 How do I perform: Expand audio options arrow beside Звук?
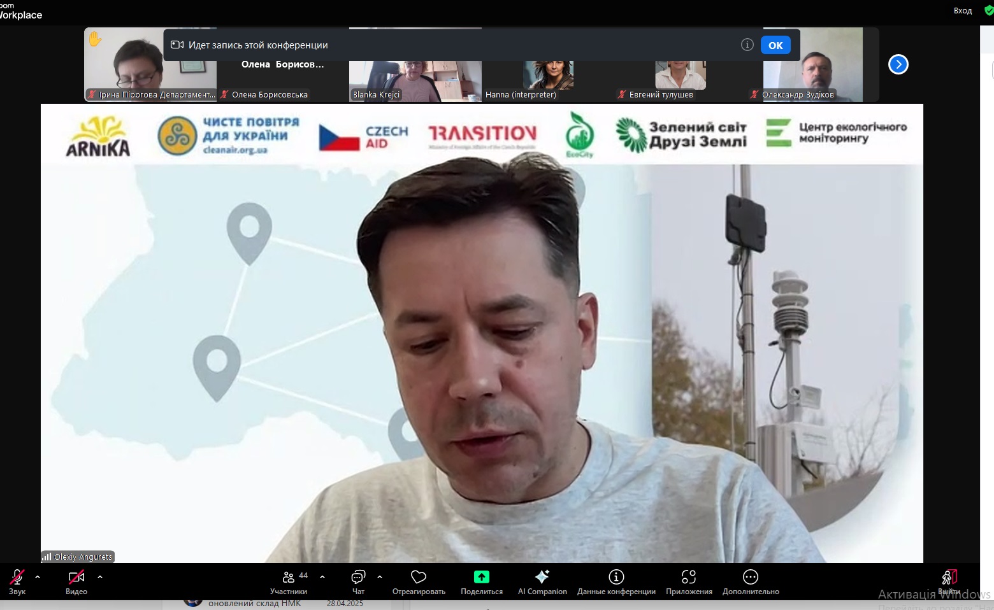(x=38, y=577)
